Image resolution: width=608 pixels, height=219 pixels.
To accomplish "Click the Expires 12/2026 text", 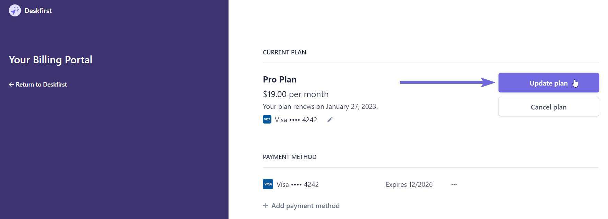I will click(409, 184).
